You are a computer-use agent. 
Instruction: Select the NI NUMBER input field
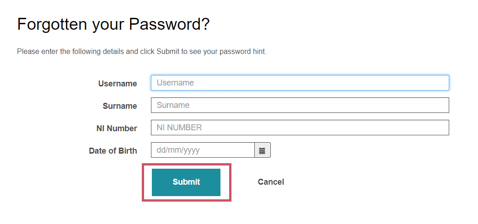(300, 128)
